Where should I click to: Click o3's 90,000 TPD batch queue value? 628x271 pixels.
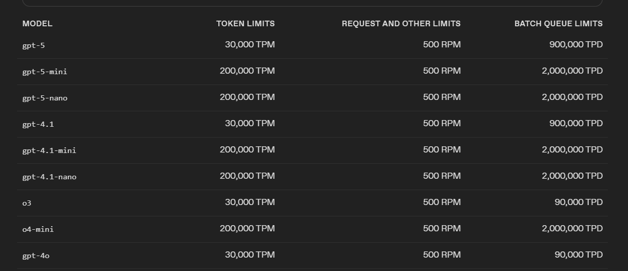pos(578,202)
